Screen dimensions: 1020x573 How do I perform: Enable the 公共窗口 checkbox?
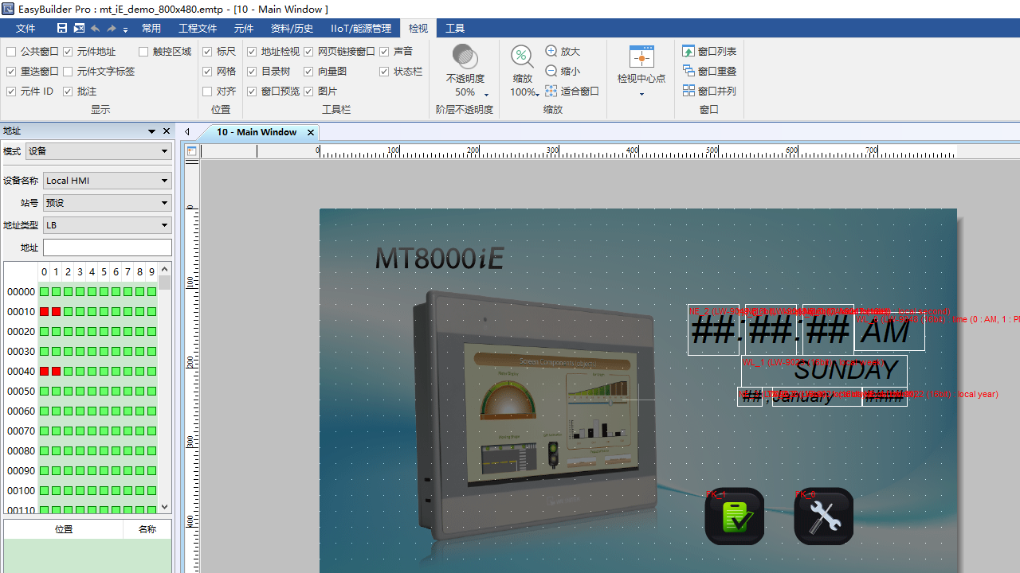pos(11,51)
